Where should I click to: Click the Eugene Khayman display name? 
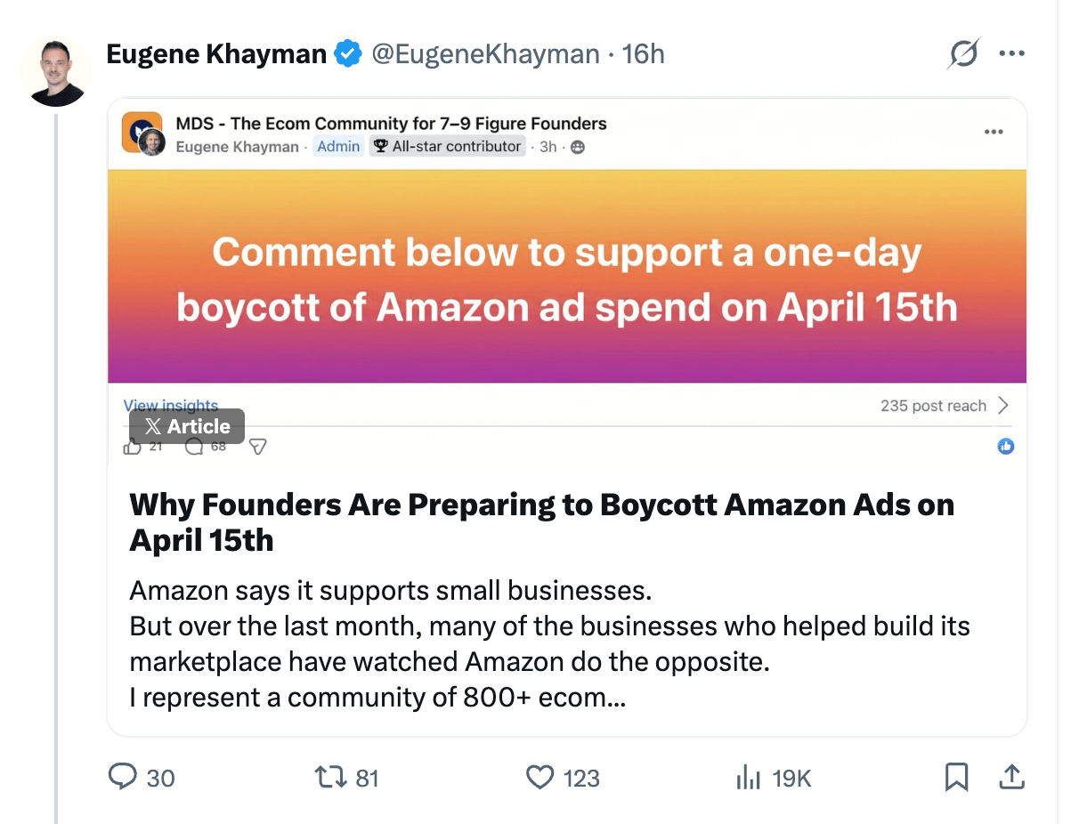216,54
